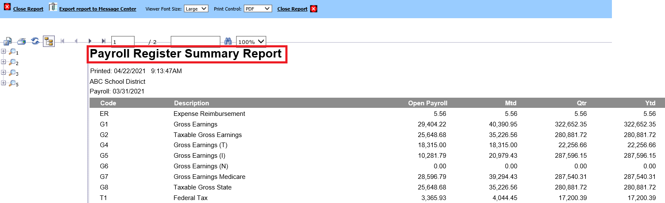Toggle the group tree panel button
The width and height of the screenshot is (665, 203).
click(49, 41)
